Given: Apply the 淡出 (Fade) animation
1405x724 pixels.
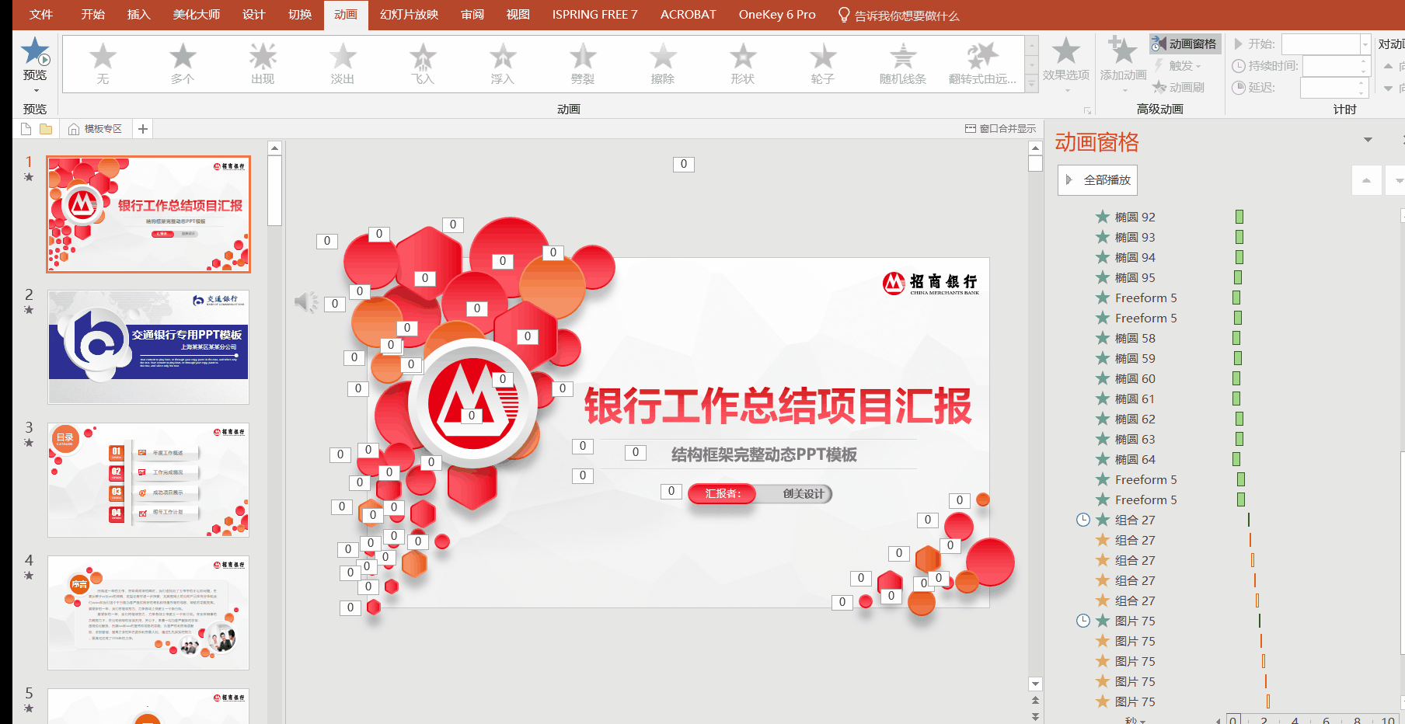Looking at the screenshot, I should pyautogui.click(x=343, y=64).
